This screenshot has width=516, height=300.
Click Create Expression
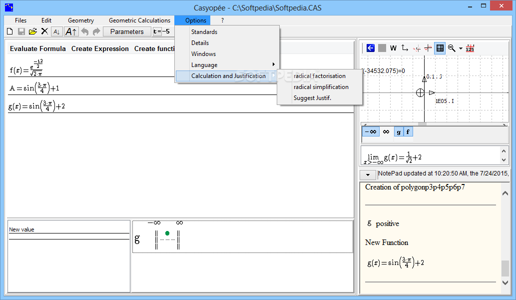coord(100,48)
